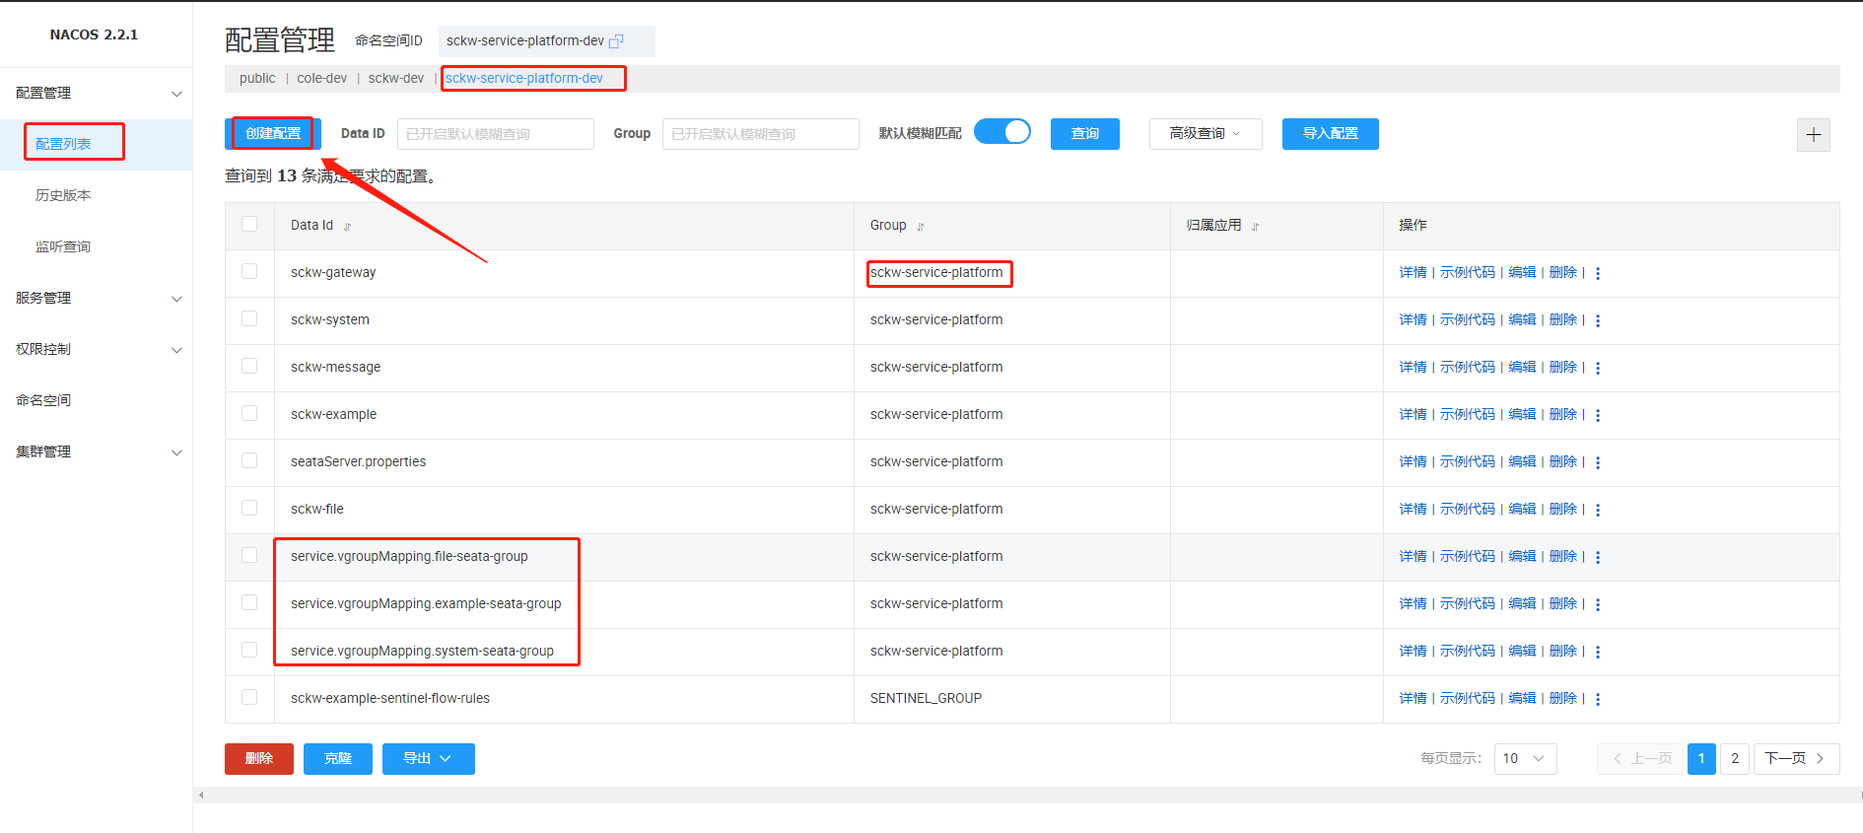The image size is (1863, 833).
Task: Toggle the 默认模糊匹配 switch off
Action: point(1001,132)
